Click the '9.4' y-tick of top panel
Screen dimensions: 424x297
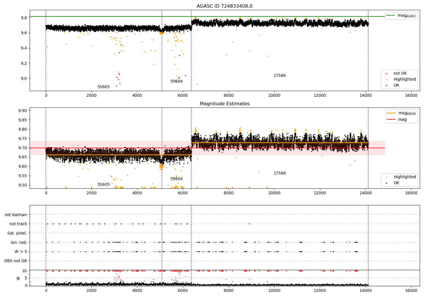24,48
